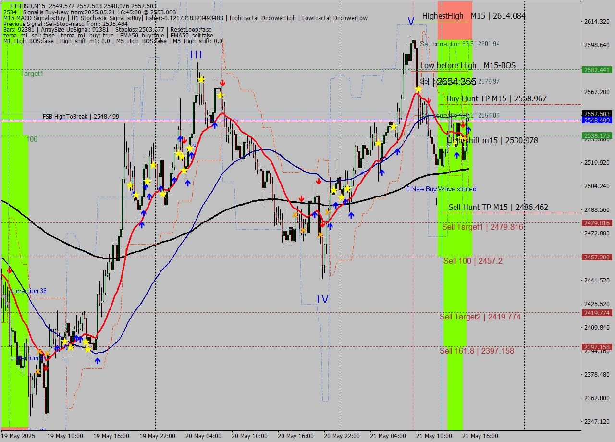Viewport: 615px width, 442px height.
Task: Click the orange X below the correction label bottom left
Action: [x=38, y=372]
